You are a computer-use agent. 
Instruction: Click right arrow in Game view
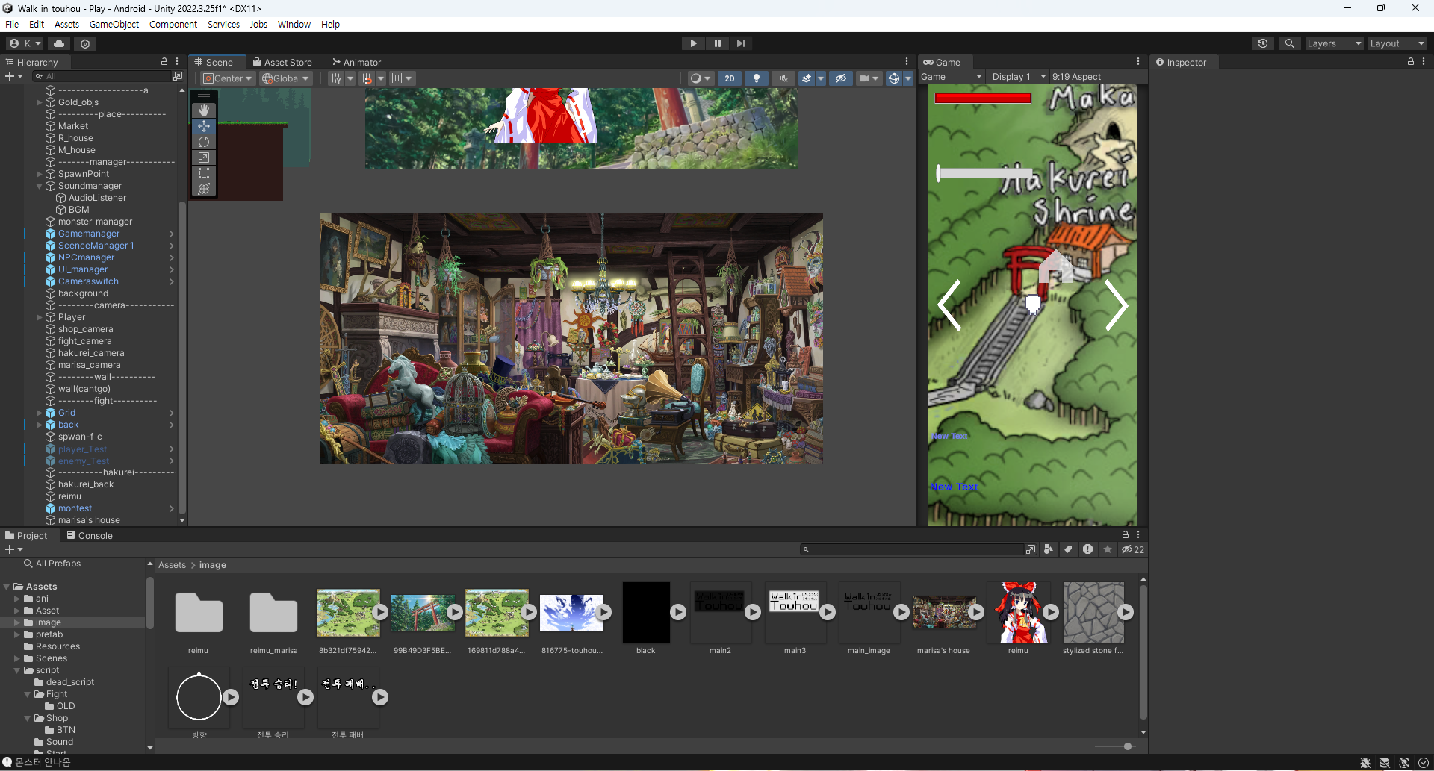coord(1116,305)
